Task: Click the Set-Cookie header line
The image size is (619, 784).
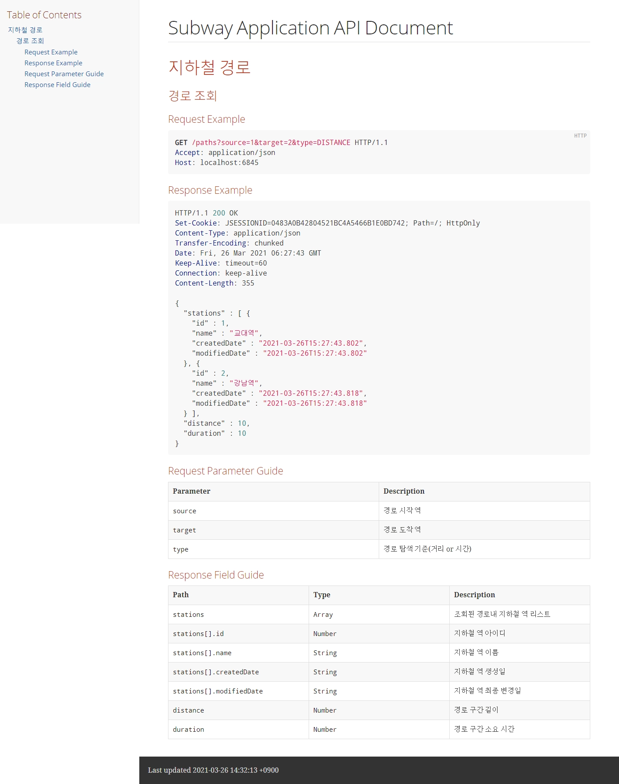Action: (x=327, y=223)
